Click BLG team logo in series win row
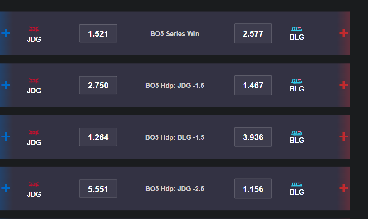Screen dimensions: 368x219 (x=297, y=29)
